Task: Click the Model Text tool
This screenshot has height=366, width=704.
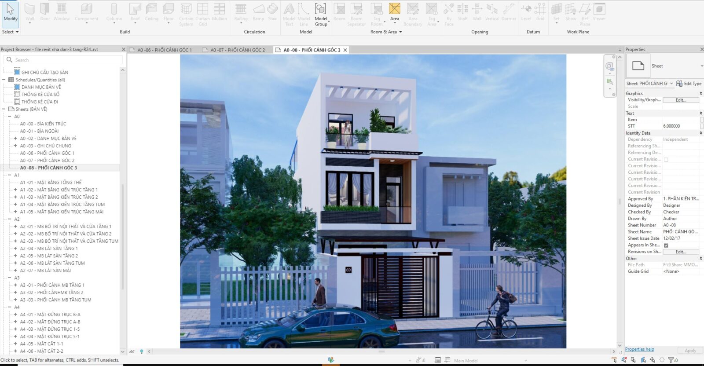Action: [x=289, y=15]
